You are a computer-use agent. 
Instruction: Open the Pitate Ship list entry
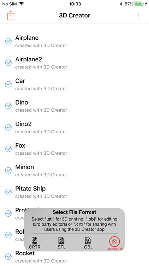pyautogui.click(x=74, y=192)
